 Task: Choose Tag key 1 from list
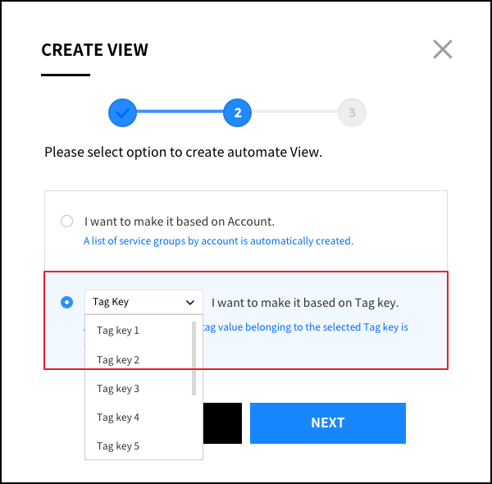click(119, 331)
